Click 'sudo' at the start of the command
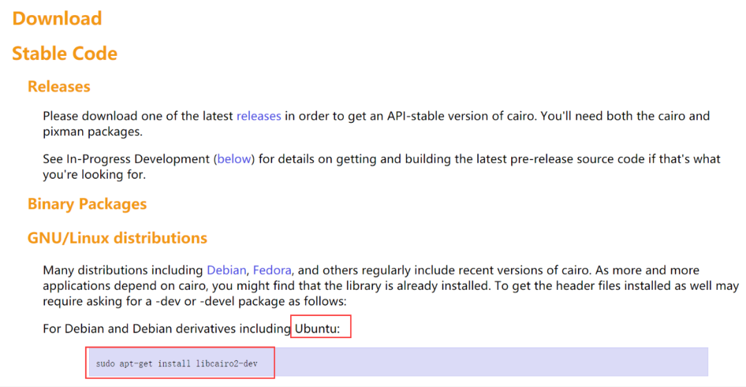 pyautogui.click(x=105, y=363)
